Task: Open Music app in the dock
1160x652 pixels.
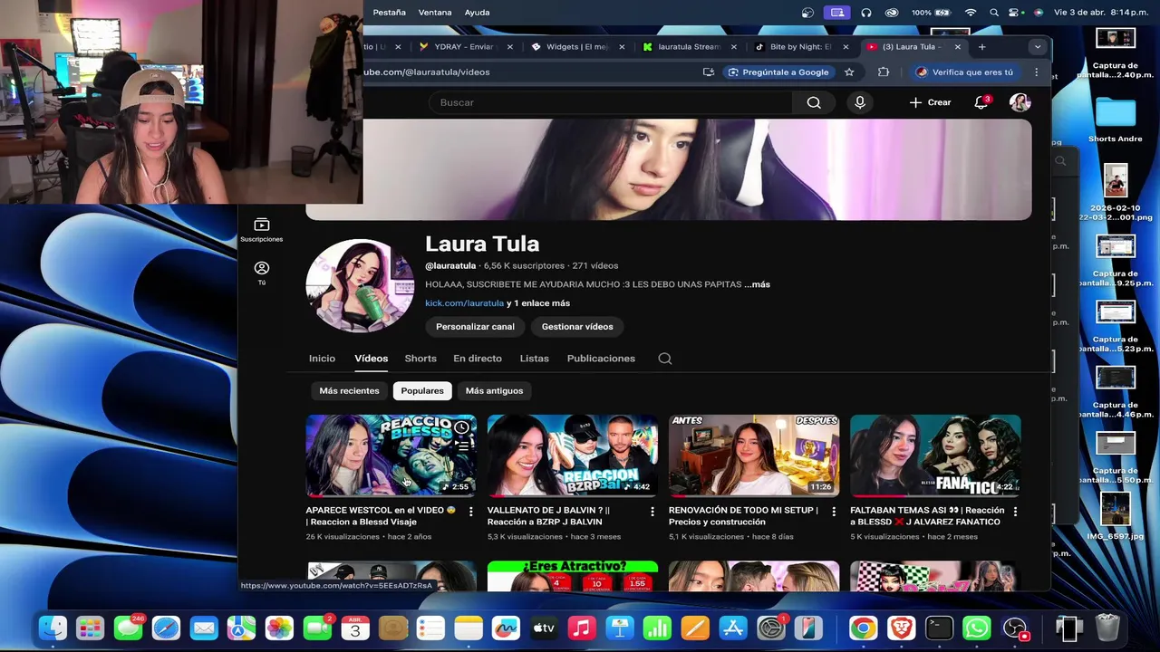Action: [x=581, y=628]
